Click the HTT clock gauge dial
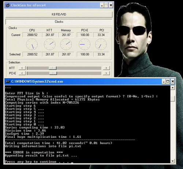Screen dimensions: 183x169 tap(50, 44)
